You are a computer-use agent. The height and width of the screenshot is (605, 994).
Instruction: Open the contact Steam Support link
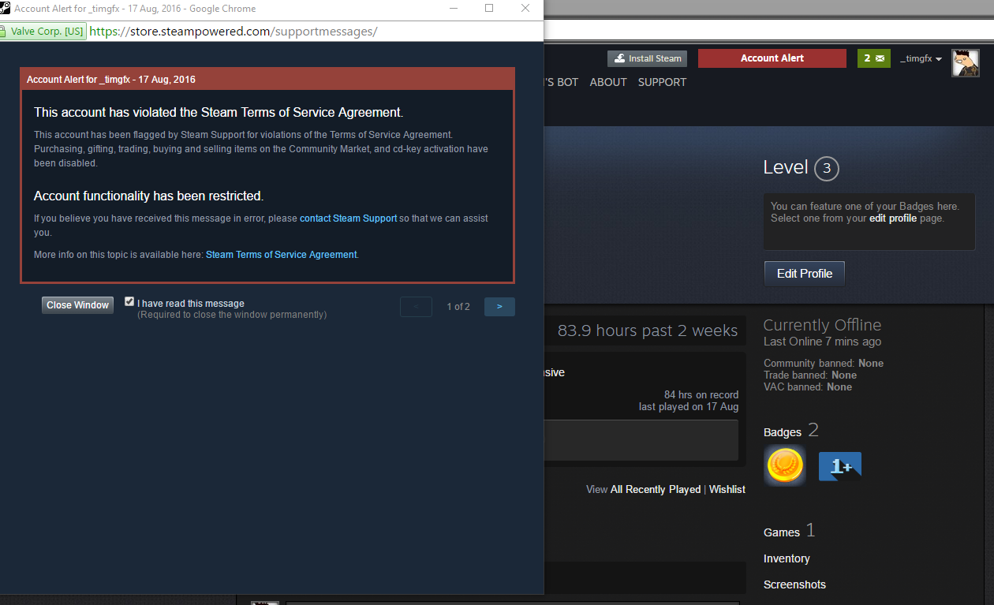click(x=348, y=218)
